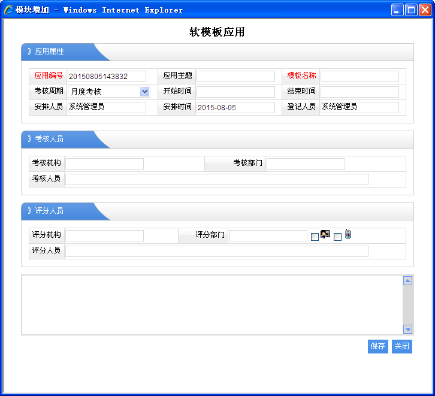Viewport: 435px width, 396px height.
Task: Click the messenger person icon beside 评分部门
Action: 325,234
